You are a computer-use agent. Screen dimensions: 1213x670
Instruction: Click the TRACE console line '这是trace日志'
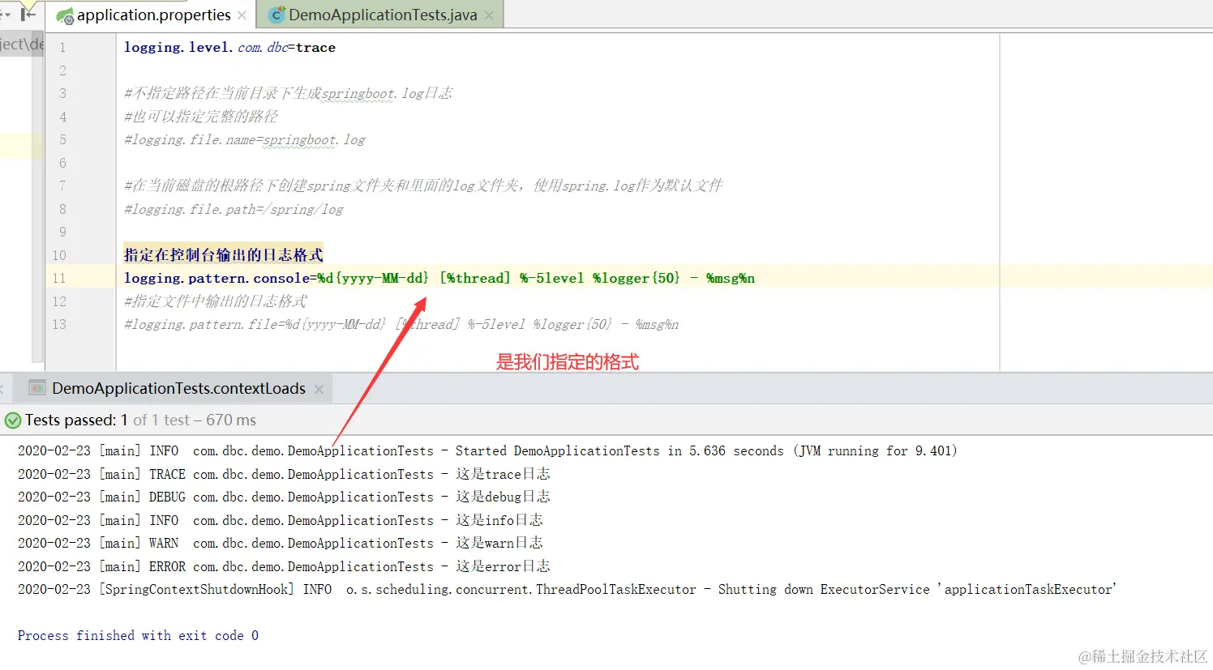[x=284, y=474]
